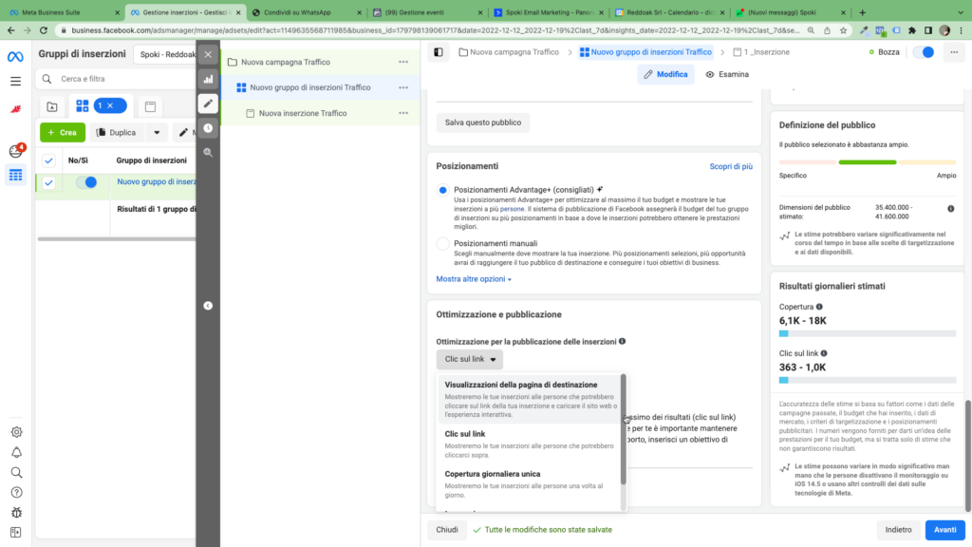The height and width of the screenshot is (547, 972).
Task: Click the Meta logo icon
Action: (x=15, y=56)
